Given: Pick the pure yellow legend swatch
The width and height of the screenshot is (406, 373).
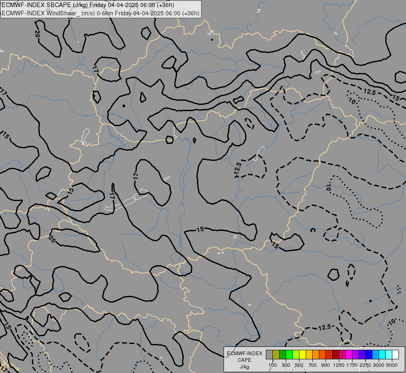Looking at the screenshot, I should (302, 355).
